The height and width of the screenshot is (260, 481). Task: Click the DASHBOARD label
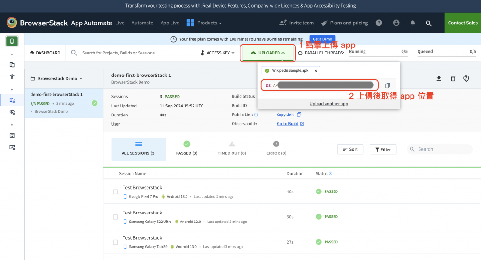(48, 53)
